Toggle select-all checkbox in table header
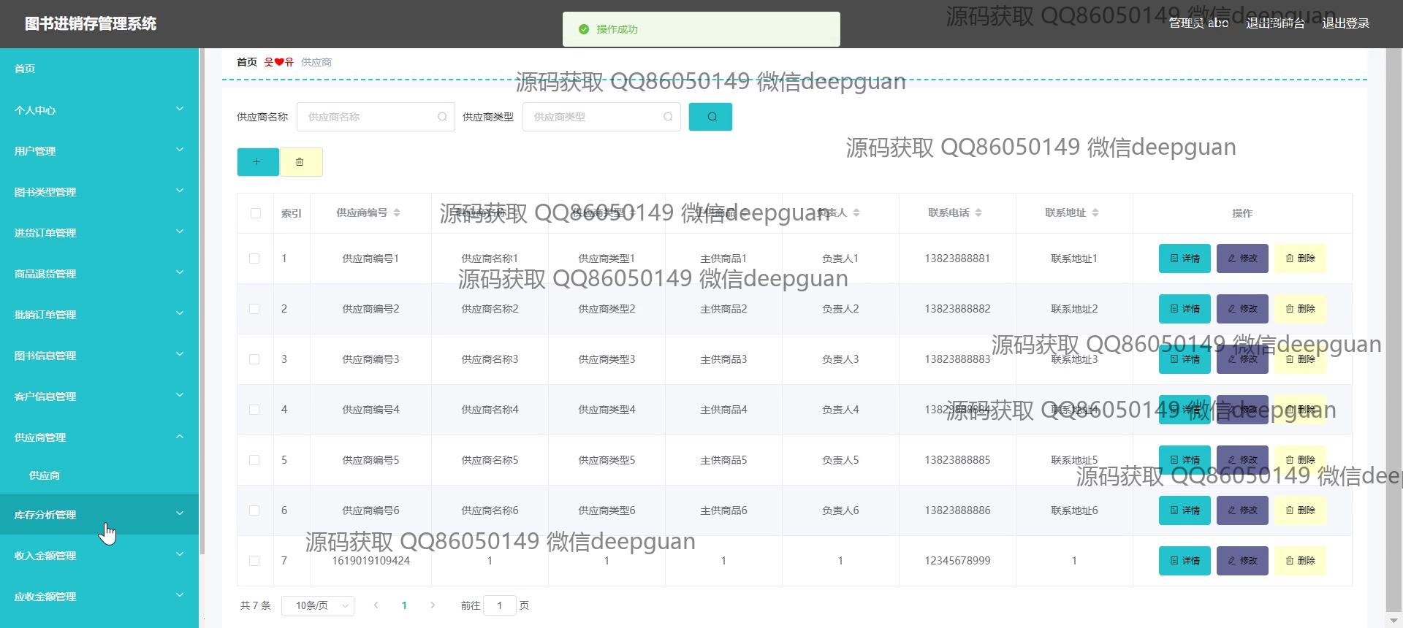 tap(255, 213)
